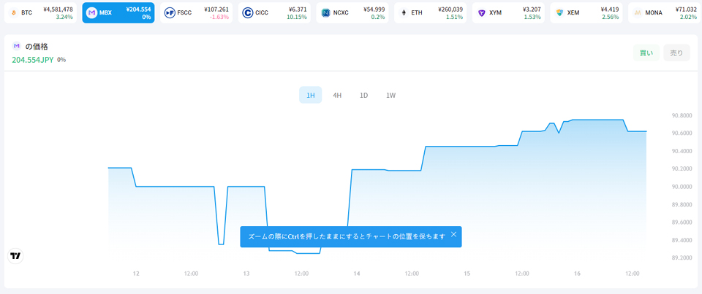The image size is (702, 294).
Task: Click the 買い buy button
Action: 646,53
